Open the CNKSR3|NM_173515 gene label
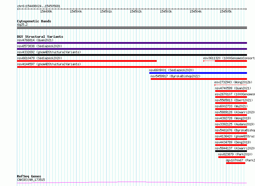This screenshot has height=186, width=255. pyautogui.click(x=31, y=180)
